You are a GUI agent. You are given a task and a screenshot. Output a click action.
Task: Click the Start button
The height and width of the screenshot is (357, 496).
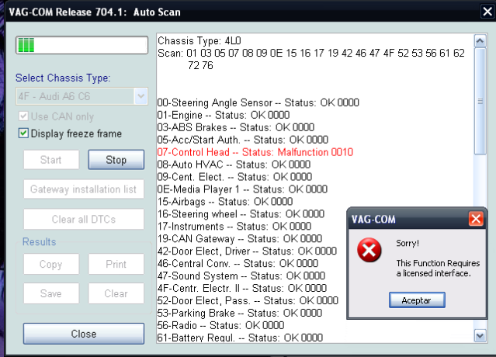[51, 160]
